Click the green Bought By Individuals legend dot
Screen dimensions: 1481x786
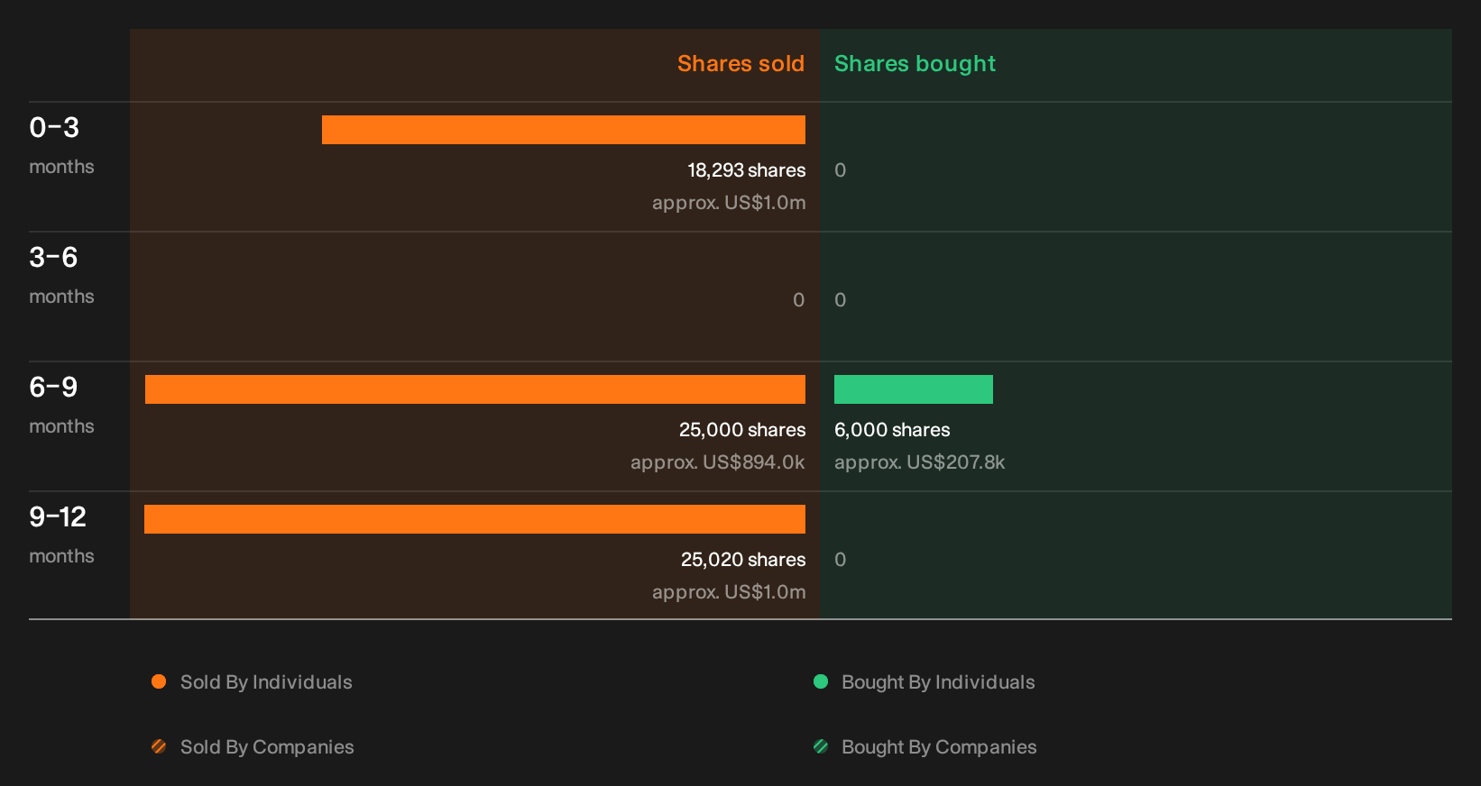point(821,681)
